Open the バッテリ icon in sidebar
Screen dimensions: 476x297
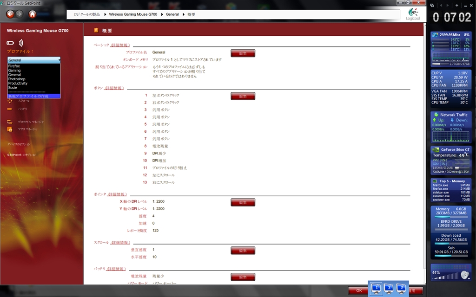(10, 109)
